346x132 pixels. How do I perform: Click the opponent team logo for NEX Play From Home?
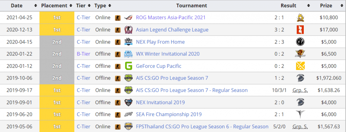tap(300, 42)
